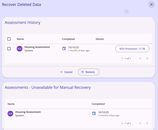The image size is (158, 130).
Task: Open the KDV Processor: 11.78 details
Action: [x=132, y=49]
